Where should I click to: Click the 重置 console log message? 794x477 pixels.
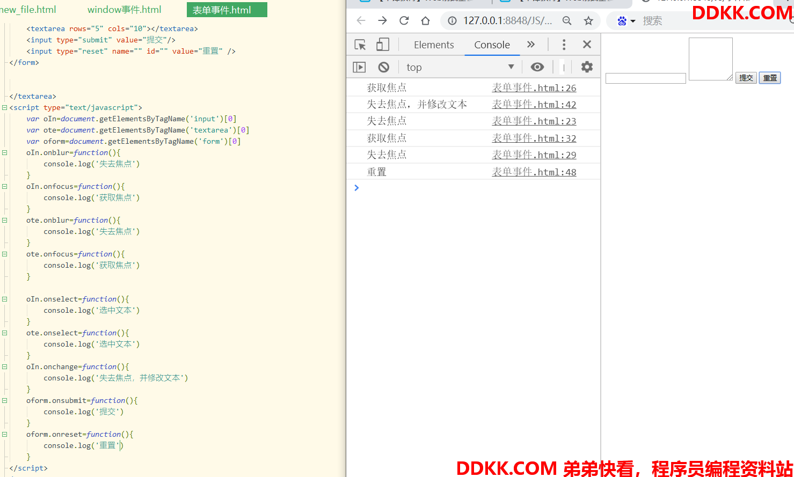[376, 172]
